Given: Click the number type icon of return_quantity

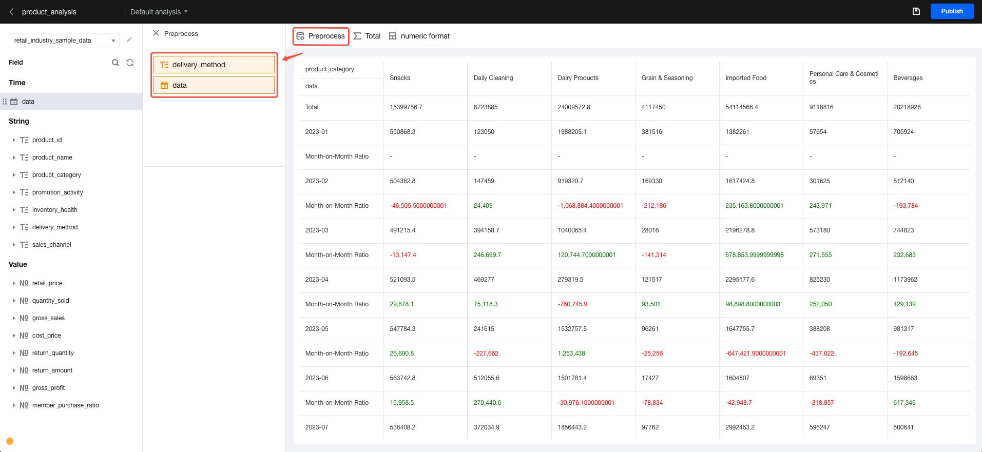Looking at the screenshot, I should [x=24, y=353].
